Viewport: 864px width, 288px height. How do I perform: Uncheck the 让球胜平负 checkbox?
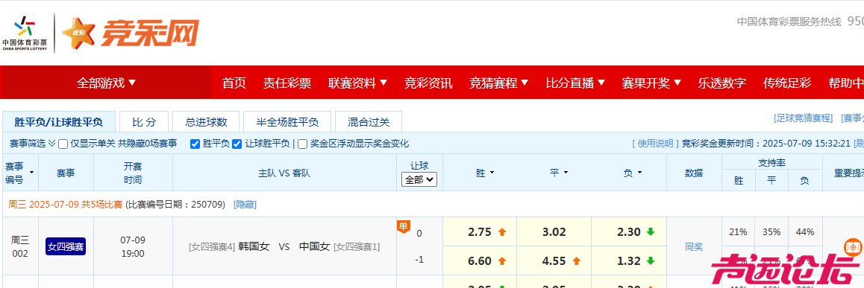click(x=237, y=144)
